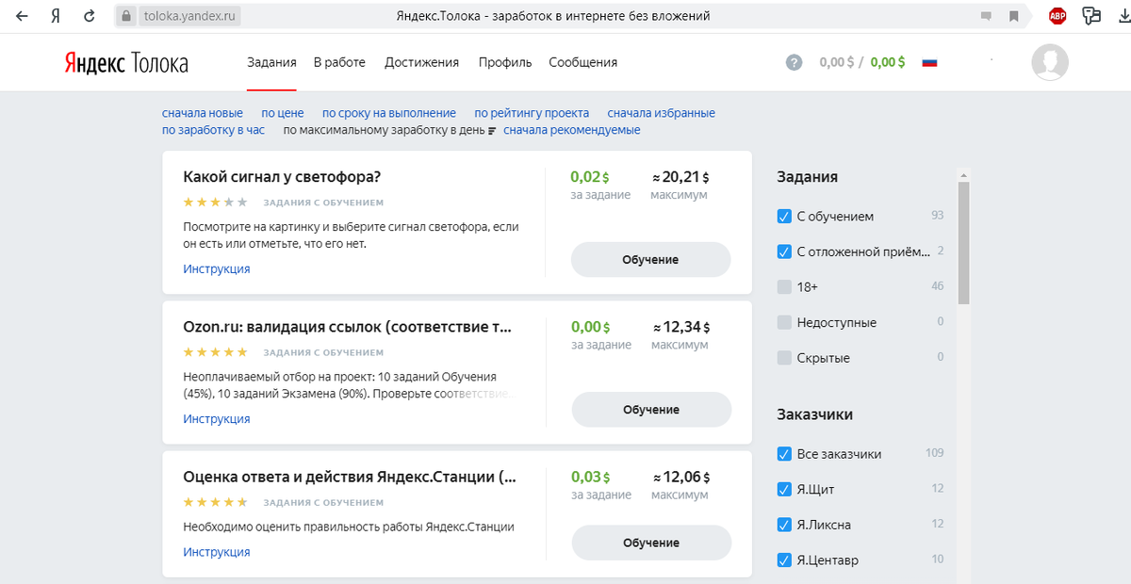Click sort order icon next to 'заработку в день'
1131x584 pixels.
tap(492, 131)
